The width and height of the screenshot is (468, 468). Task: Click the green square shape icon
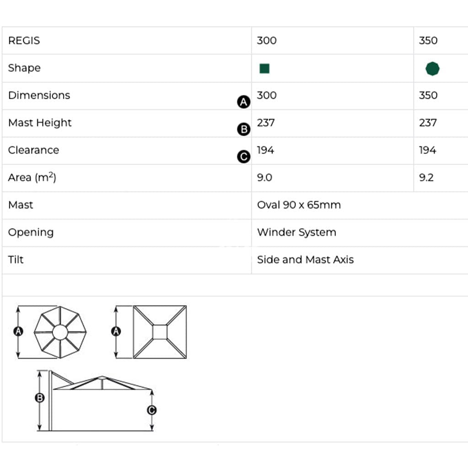(x=264, y=69)
